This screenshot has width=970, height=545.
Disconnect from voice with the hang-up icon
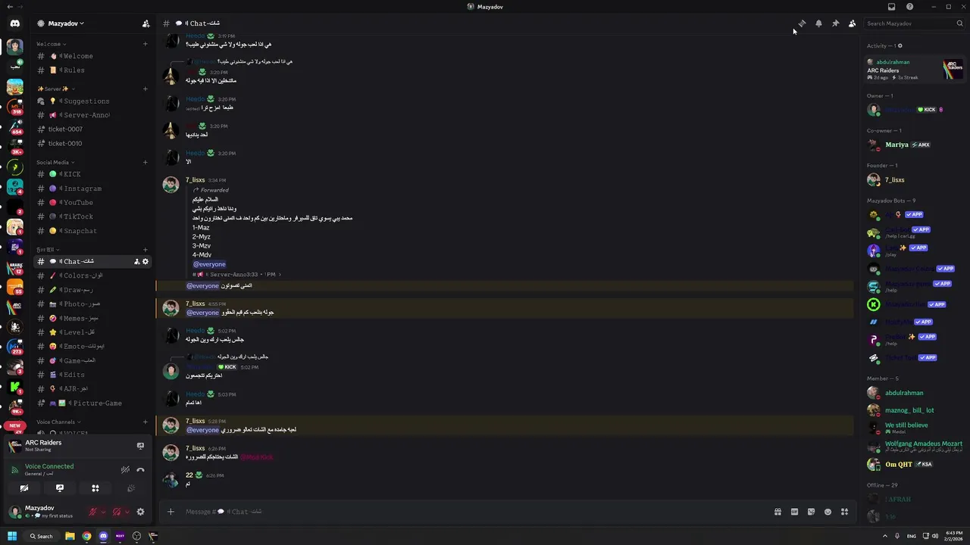[x=140, y=470]
